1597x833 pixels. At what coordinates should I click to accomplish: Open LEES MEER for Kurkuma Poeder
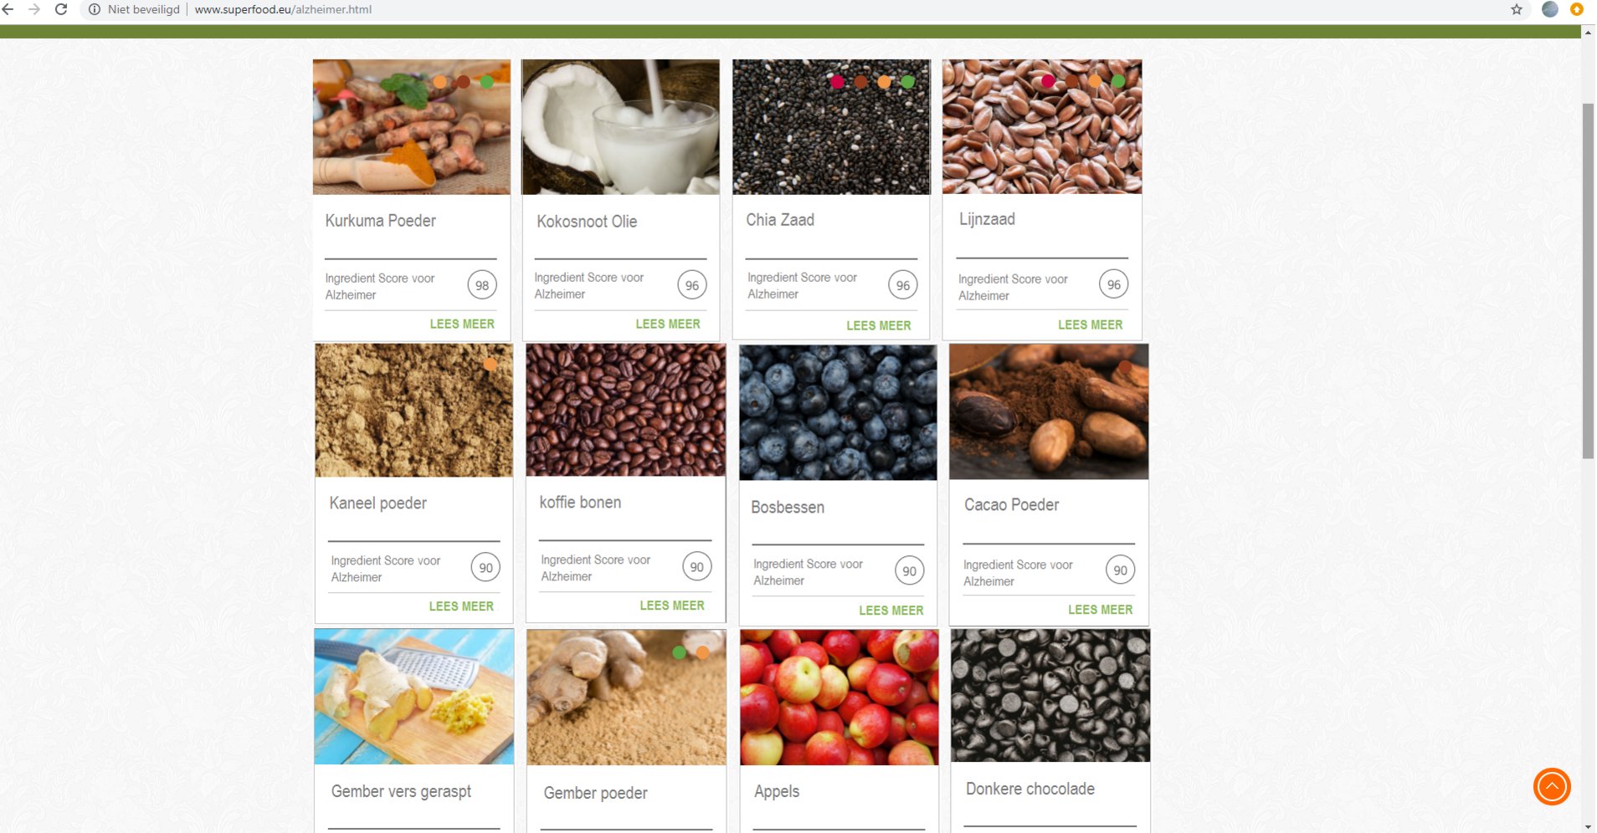(x=462, y=324)
